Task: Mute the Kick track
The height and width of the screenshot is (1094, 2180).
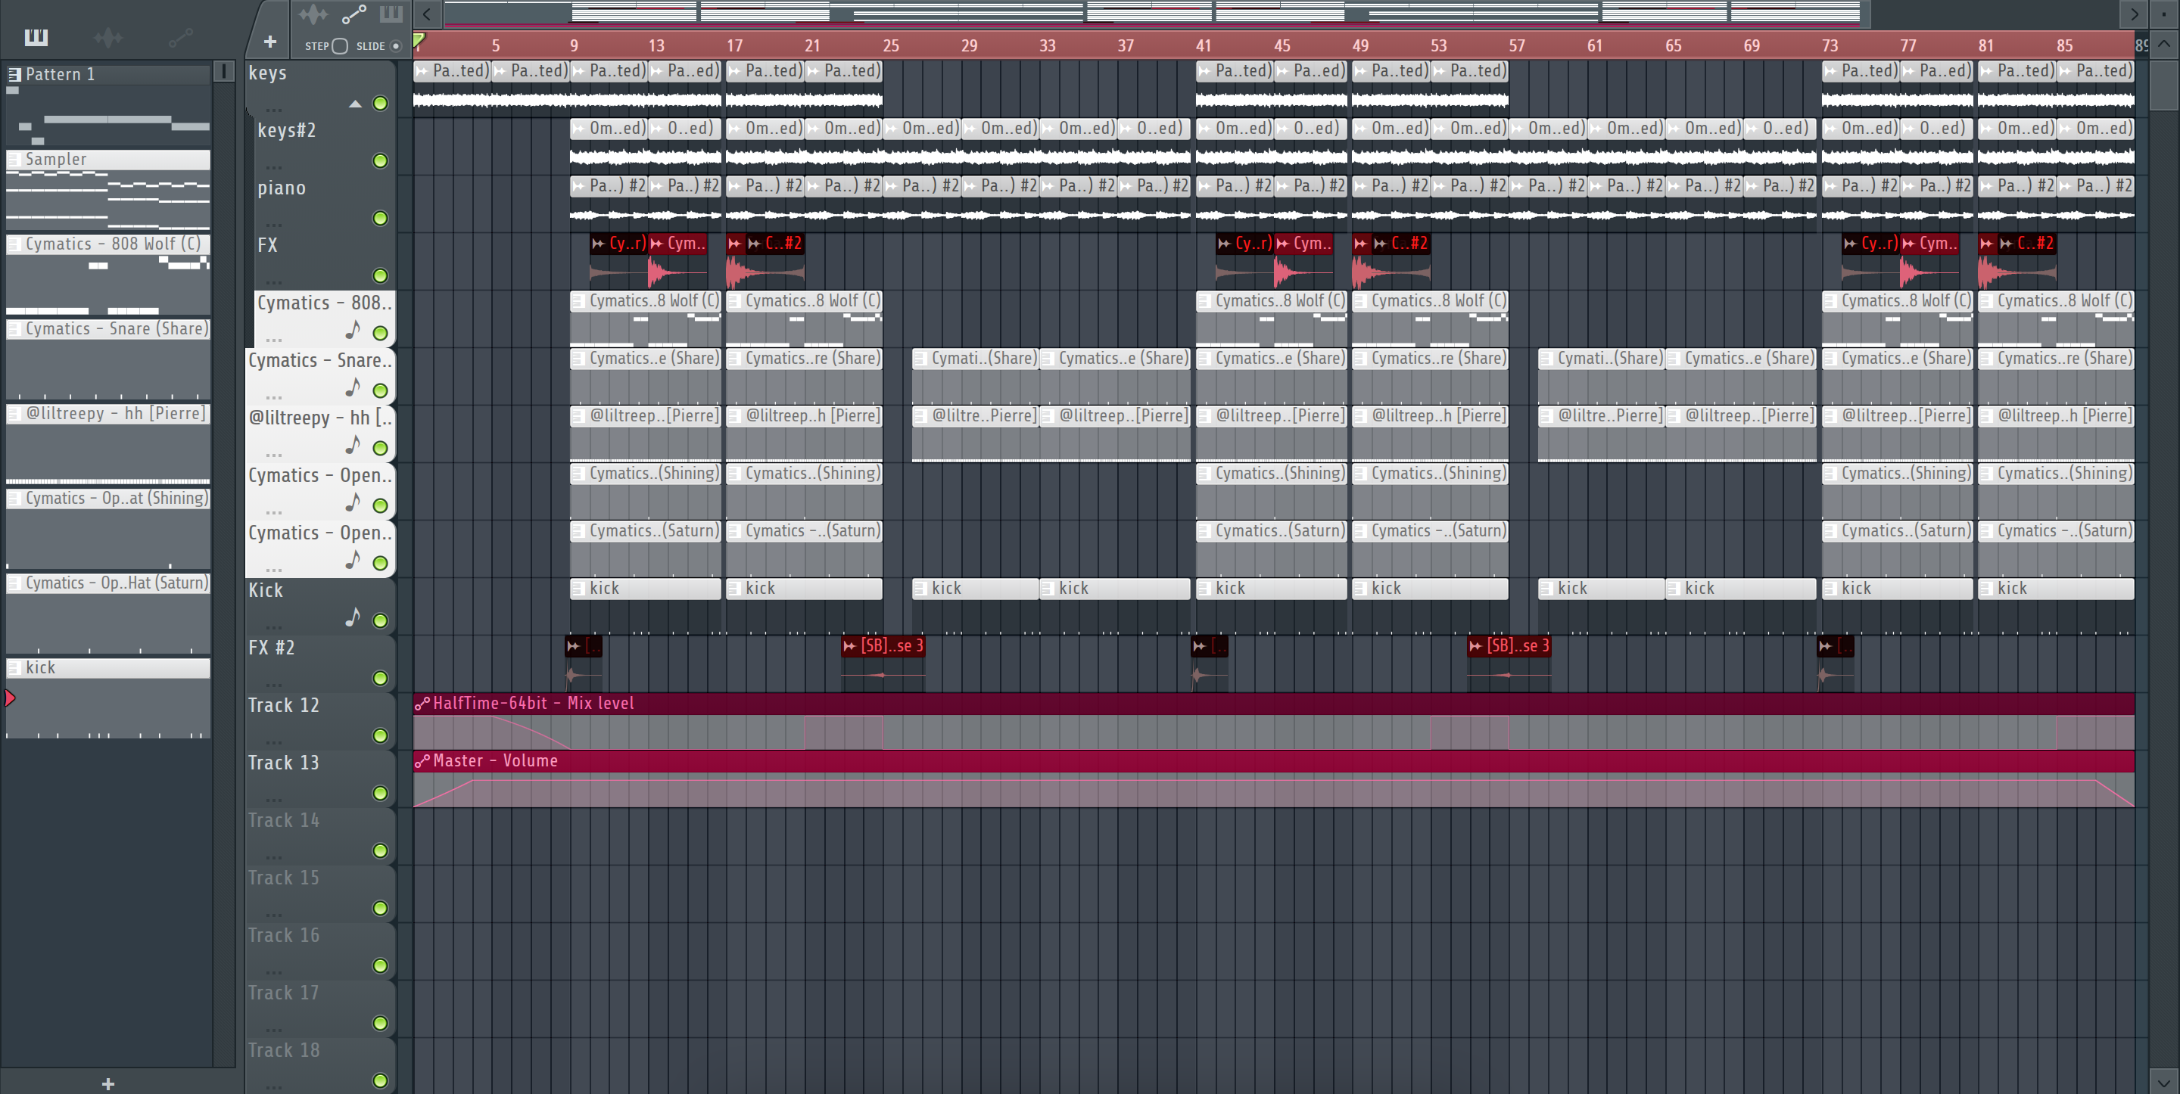Action: click(381, 621)
